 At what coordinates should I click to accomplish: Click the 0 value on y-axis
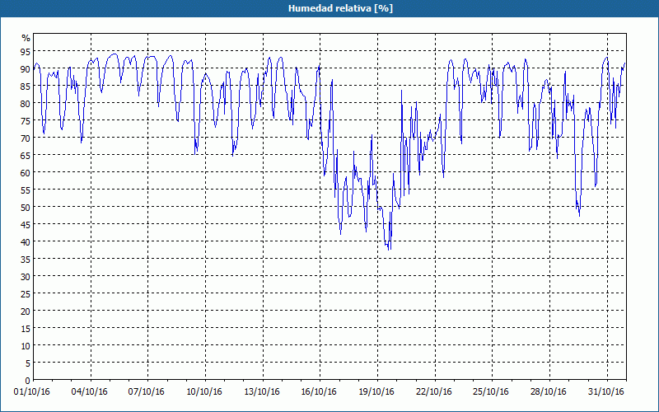pyautogui.click(x=28, y=381)
